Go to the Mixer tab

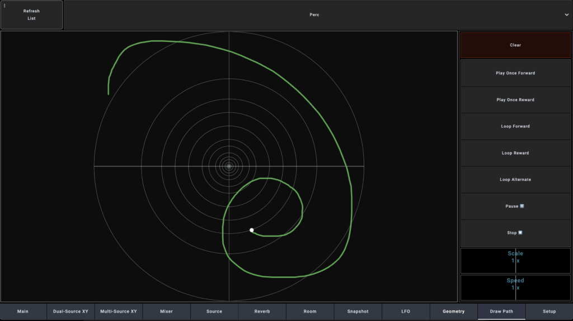[166, 312]
